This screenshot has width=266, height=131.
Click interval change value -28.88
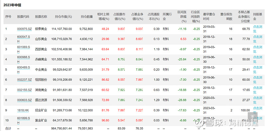pos(182,100)
